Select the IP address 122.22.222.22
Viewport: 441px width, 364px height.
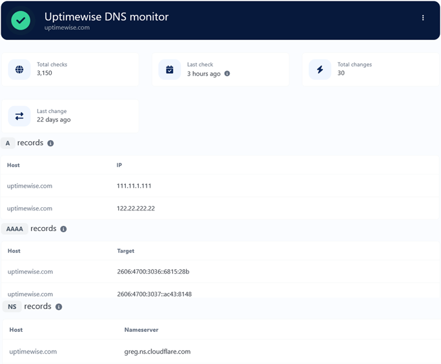pos(136,208)
